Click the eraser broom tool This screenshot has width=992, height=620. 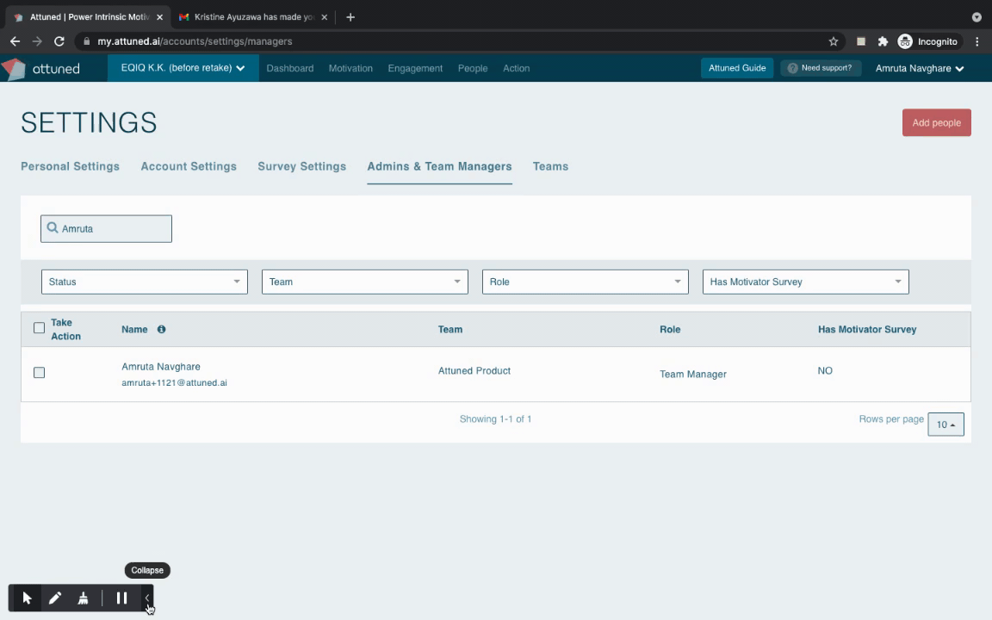pos(83,598)
